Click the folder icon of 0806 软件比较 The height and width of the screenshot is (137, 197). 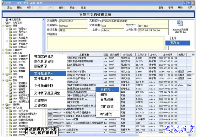point(11,123)
